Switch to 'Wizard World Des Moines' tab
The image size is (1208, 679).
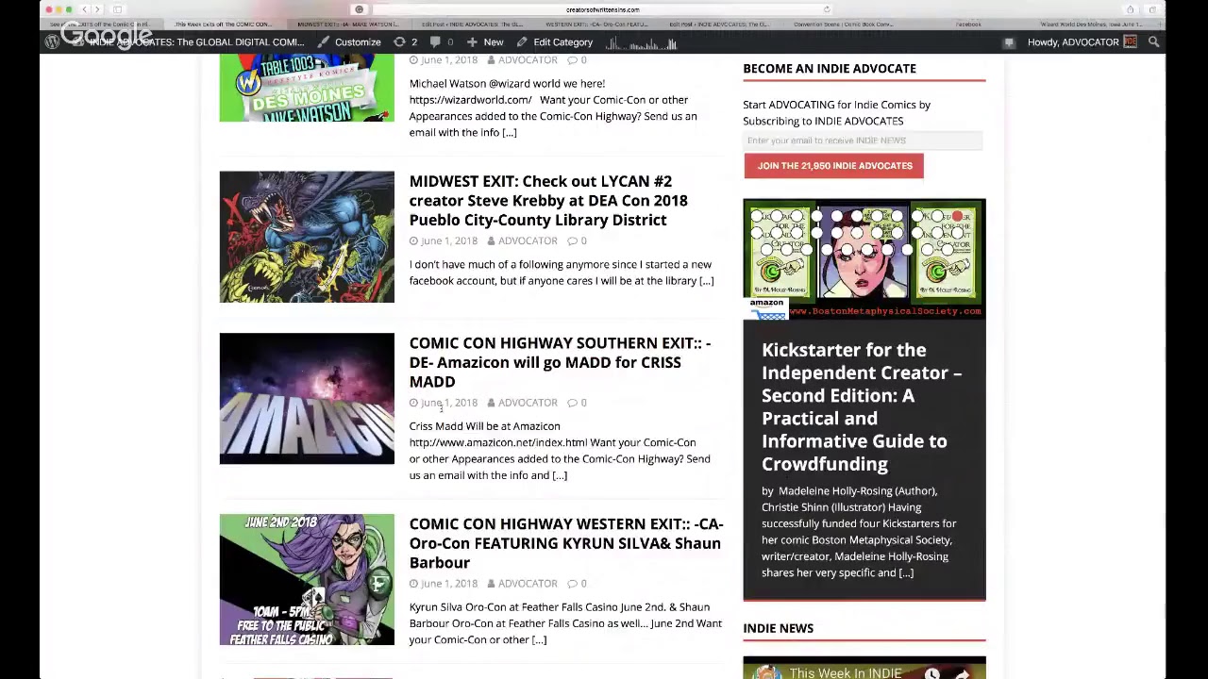pyautogui.click(x=1092, y=25)
